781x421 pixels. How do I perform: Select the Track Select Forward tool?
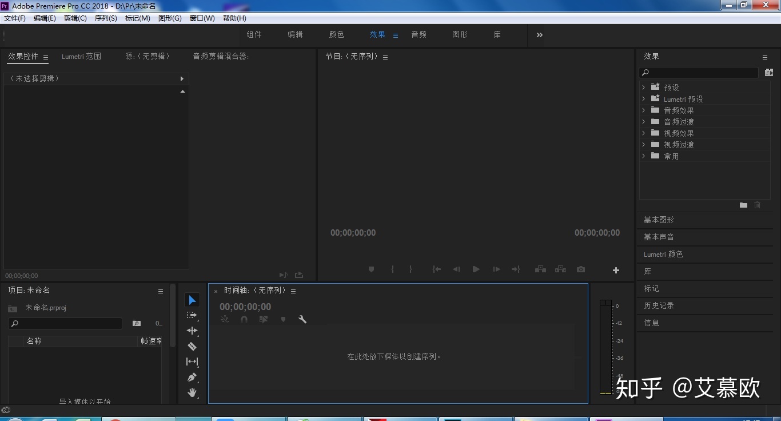(192, 315)
